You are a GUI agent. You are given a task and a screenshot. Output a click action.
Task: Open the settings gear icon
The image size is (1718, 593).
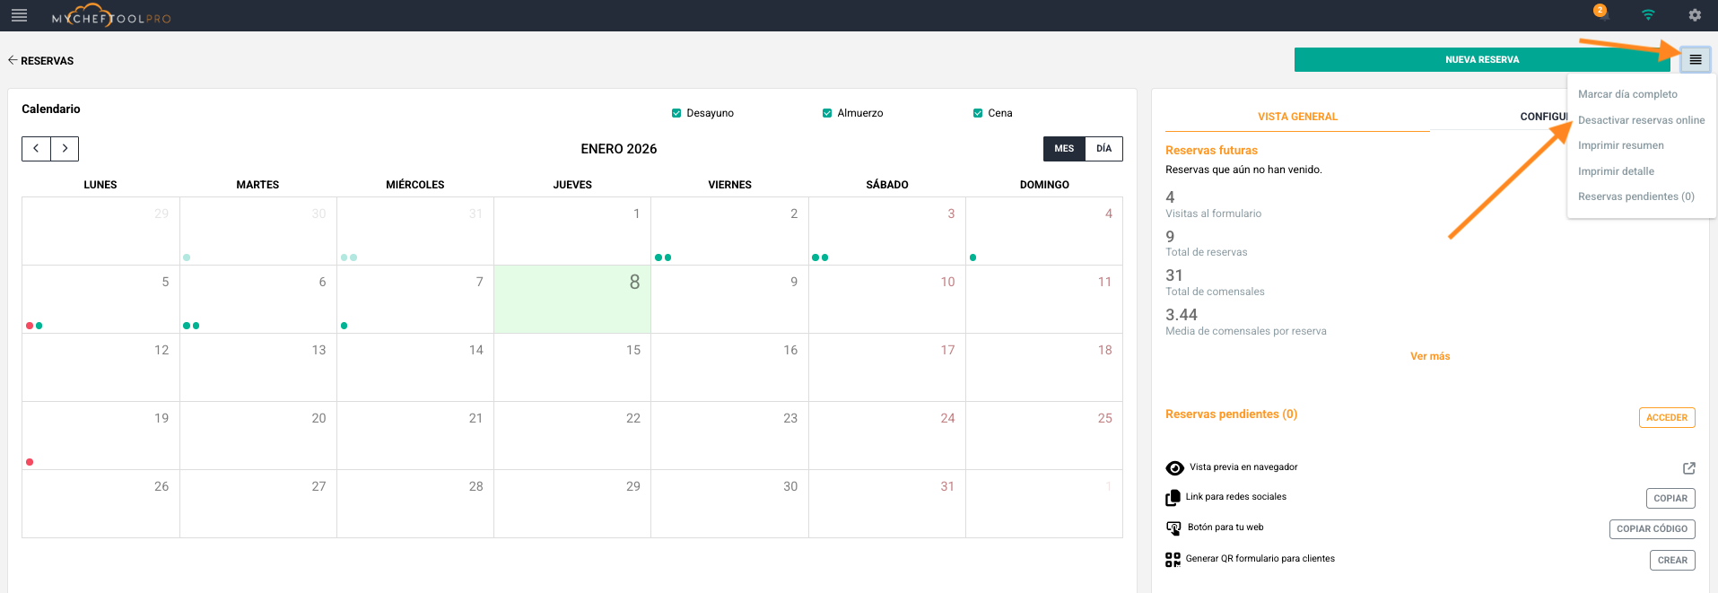(1695, 15)
